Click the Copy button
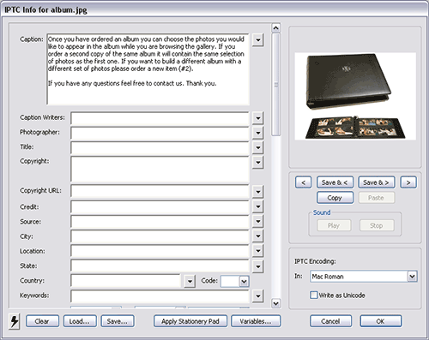The height and width of the screenshot is (340, 429). pos(335,198)
